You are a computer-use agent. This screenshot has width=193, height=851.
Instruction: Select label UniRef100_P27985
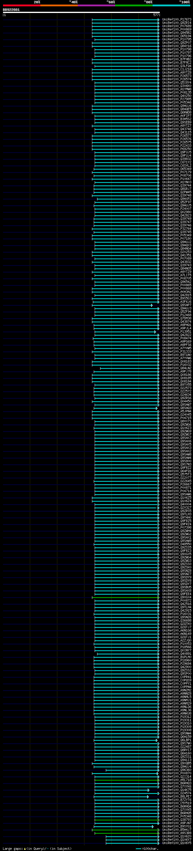coord(177,99)
